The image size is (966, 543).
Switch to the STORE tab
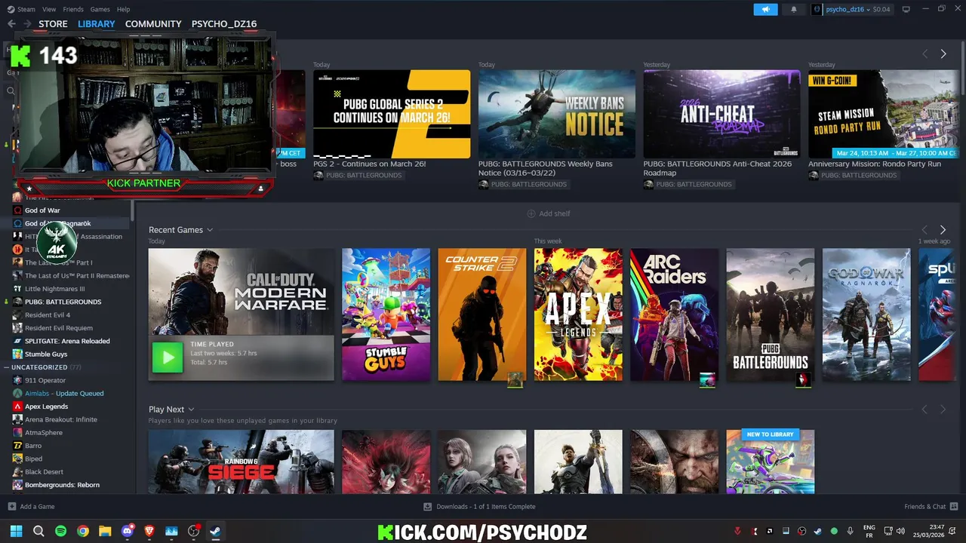pyautogui.click(x=53, y=24)
